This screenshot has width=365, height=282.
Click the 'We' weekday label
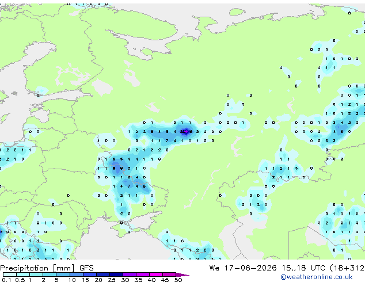(214, 268)
